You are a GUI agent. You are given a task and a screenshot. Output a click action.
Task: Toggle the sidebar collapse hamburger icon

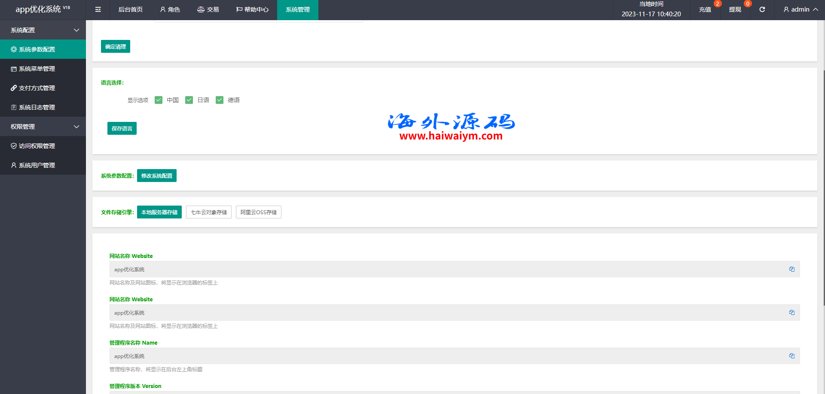pyautogui.click(x=98, y=9)
